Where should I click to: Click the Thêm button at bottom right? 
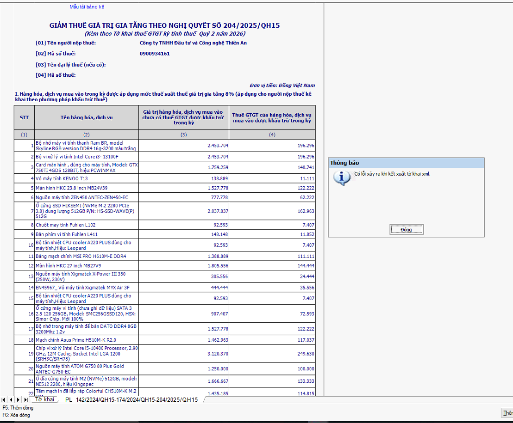pyautogui.click(x=507, y=413)
